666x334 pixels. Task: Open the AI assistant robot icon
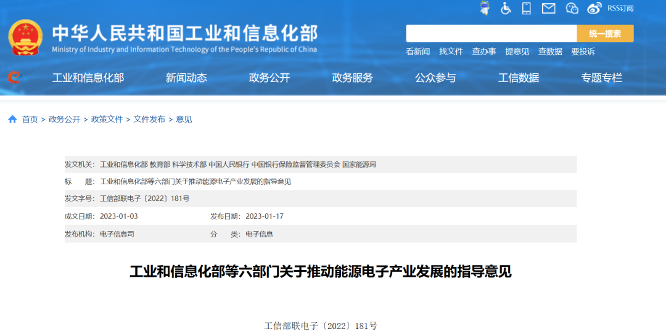pos(485,8)
